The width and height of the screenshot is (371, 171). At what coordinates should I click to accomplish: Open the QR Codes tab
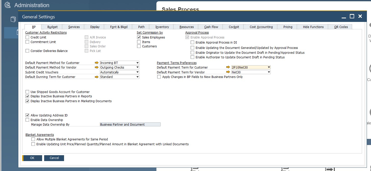point(340,27)
